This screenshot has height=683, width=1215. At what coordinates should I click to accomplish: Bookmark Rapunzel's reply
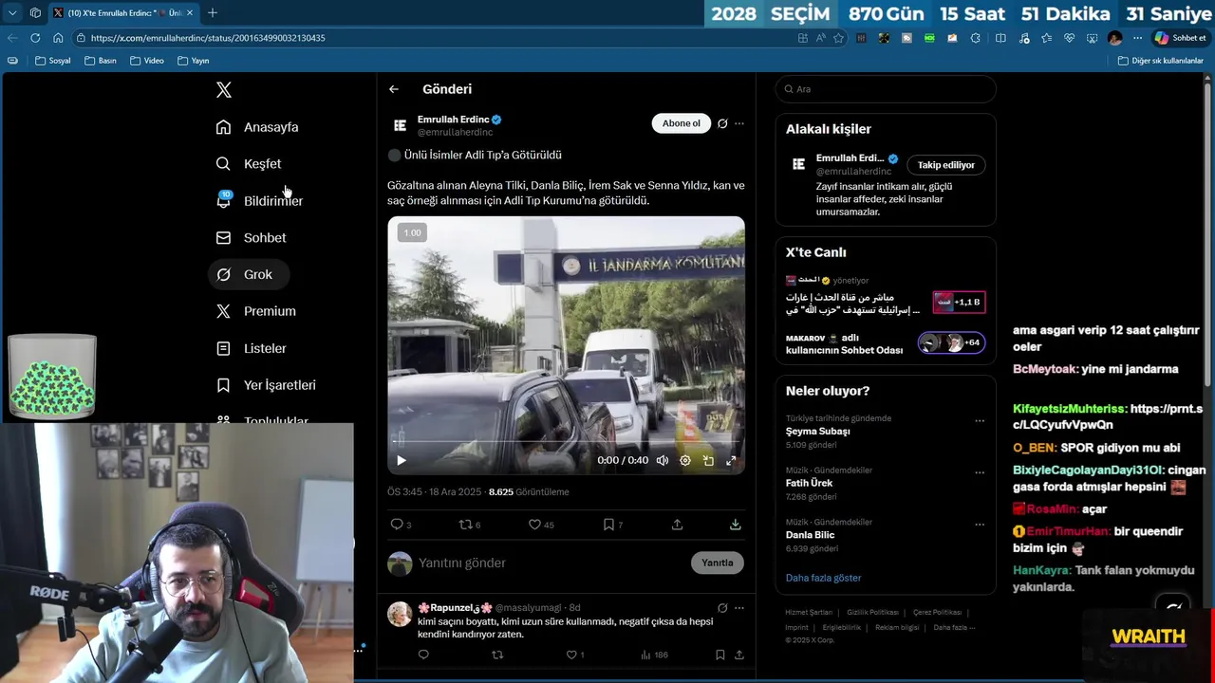[x=720, y=655]
